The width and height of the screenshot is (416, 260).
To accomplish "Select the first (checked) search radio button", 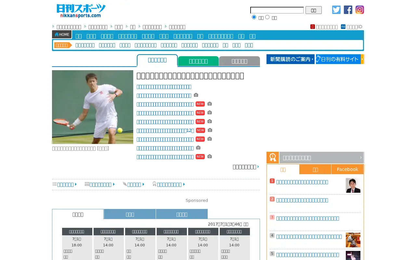I will (254, 17).
